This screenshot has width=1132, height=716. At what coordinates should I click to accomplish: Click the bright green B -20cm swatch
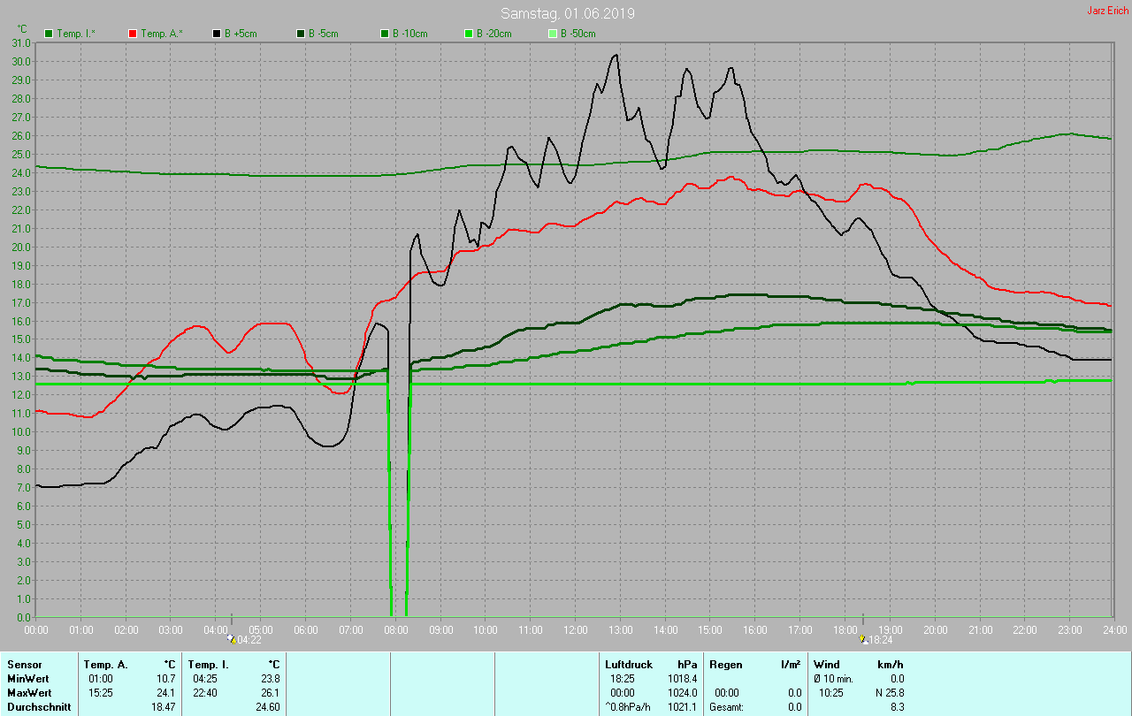point(469,34)
